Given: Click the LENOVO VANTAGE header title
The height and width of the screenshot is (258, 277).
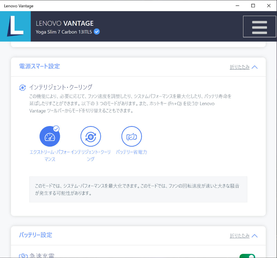Looking at the screenshot, I should [64, 24].
